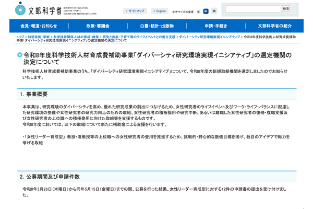Switch to the English site
Image resolution: width=313 pixels, height=209 pixels.
[x=160, y=11]
